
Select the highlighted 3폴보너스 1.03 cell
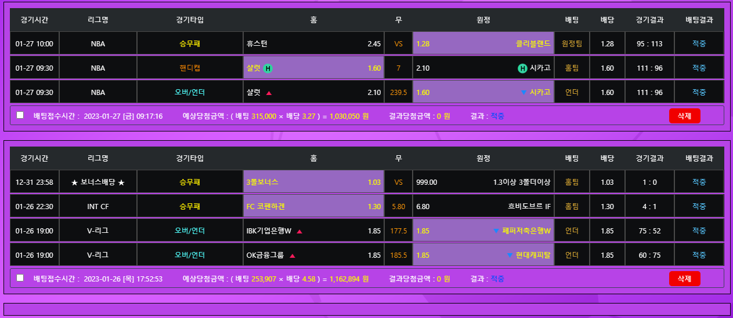[x=313, y=182]
